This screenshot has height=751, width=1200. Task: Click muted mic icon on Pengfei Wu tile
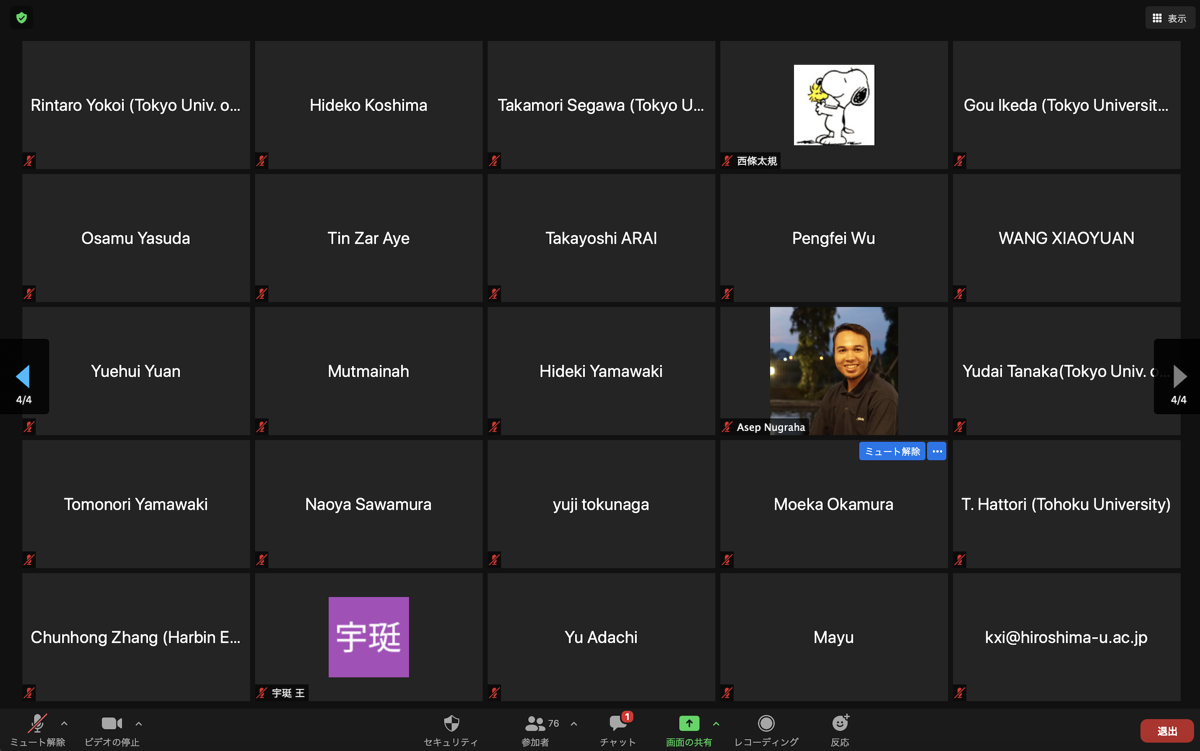point(727,294)
